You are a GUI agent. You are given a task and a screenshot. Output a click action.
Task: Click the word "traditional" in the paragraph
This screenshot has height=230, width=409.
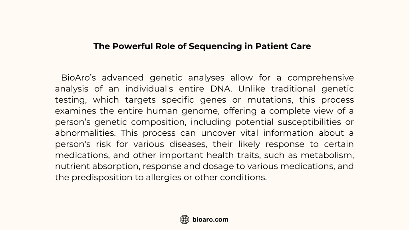(x=293, y=89)
